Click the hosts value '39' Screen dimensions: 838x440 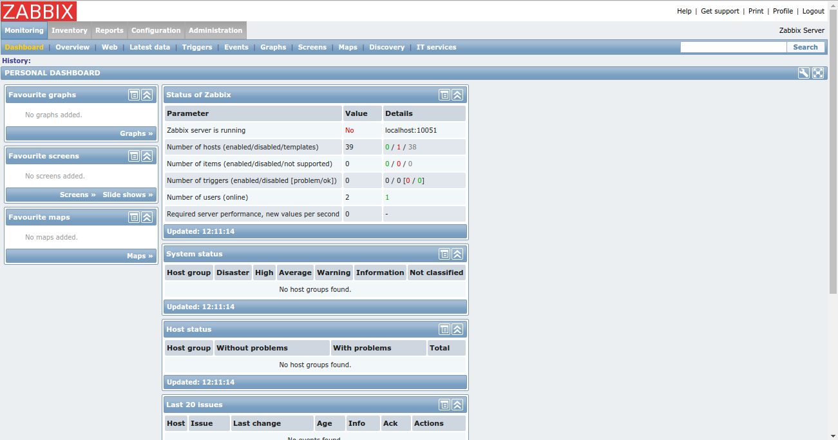tap(350, 147)
